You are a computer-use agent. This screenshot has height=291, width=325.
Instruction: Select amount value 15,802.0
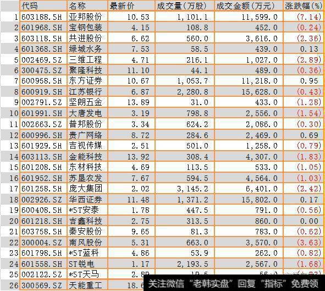(x=260, y=200)
